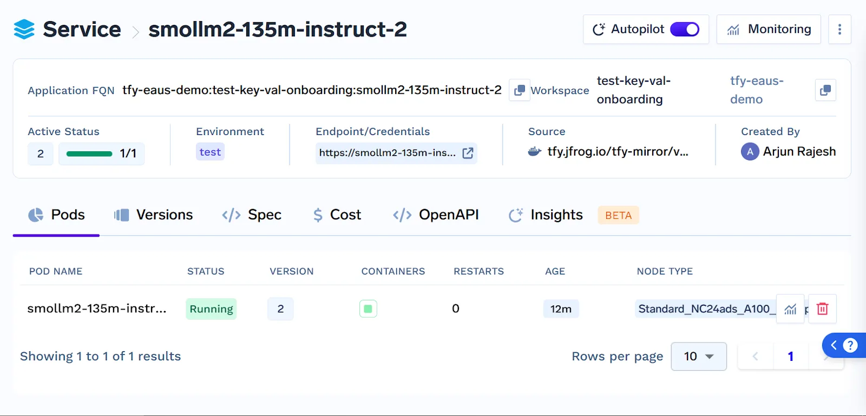This screenshot has height=416, width=866.
Task: Open the smollm2 endpoint URL
Action: tap(387, 153)
